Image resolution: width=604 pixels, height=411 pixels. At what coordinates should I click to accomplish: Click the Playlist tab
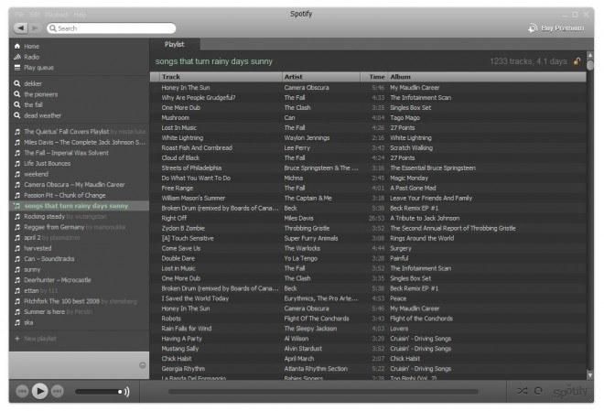[x=175, y=44]
